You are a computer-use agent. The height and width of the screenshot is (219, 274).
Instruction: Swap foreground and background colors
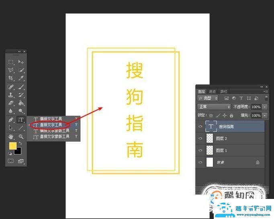(20, 143)
